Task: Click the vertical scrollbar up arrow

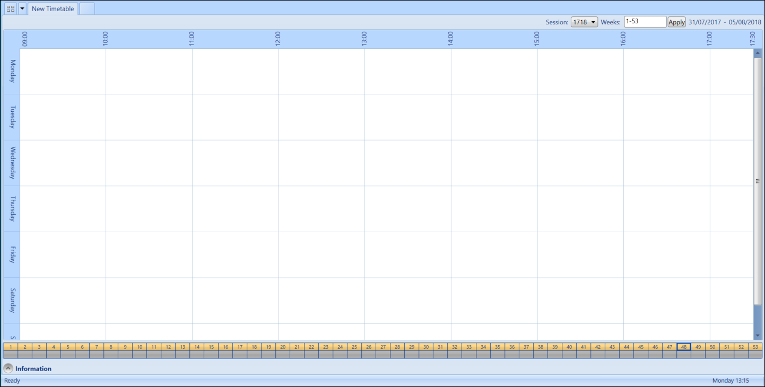Action: coord(758,52)
